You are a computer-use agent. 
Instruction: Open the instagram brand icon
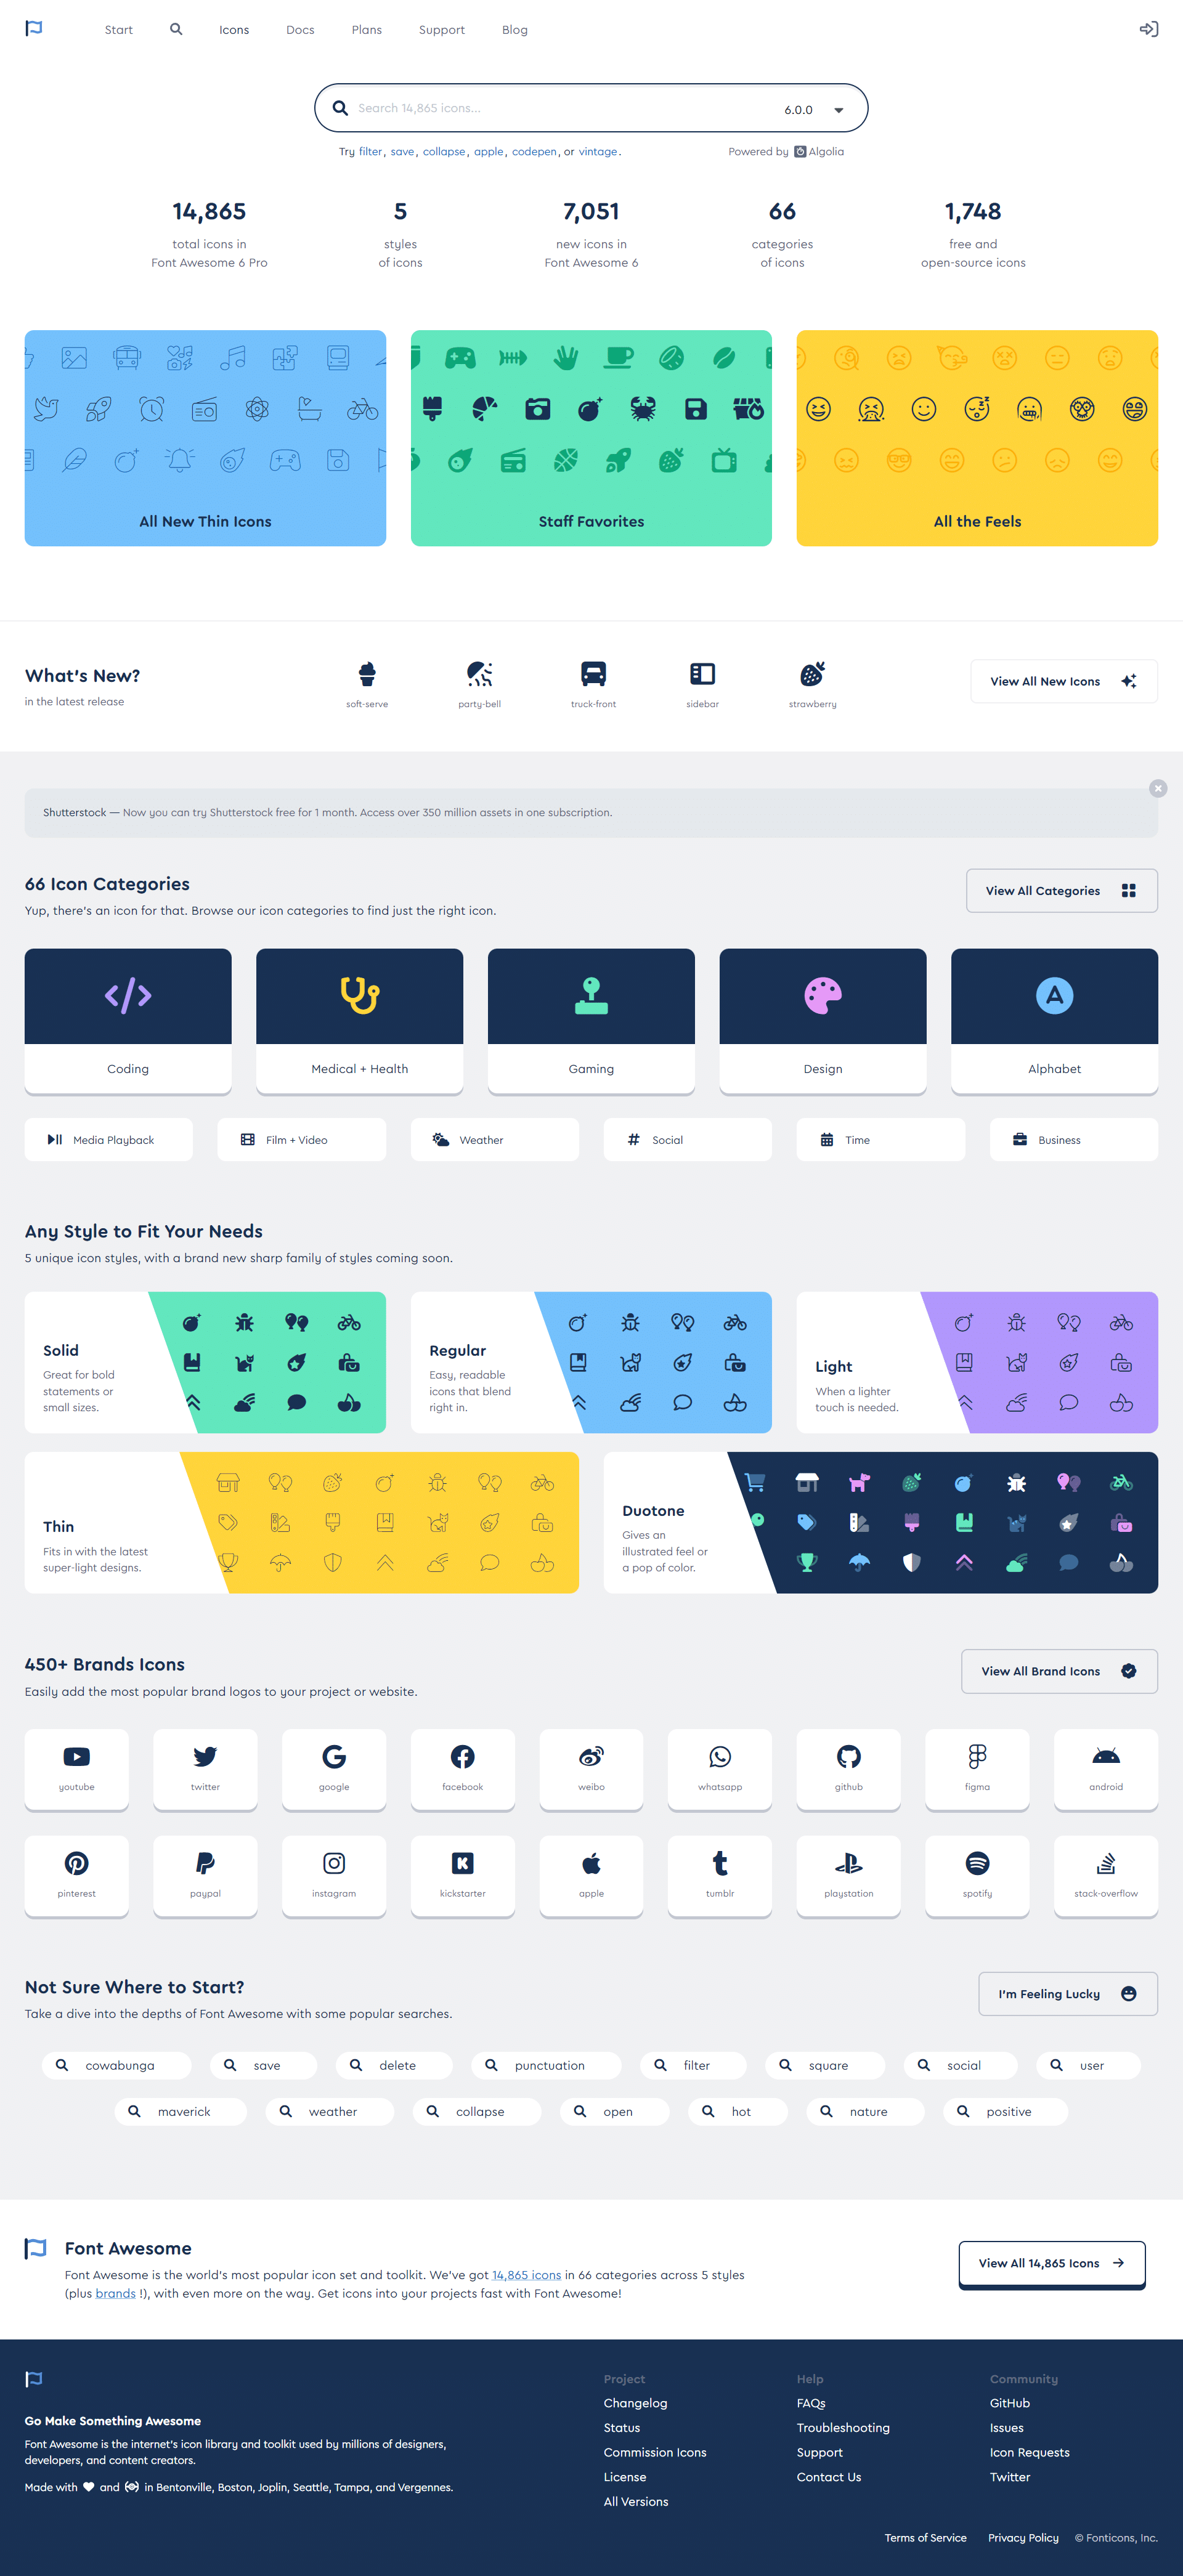[334, 1876]
